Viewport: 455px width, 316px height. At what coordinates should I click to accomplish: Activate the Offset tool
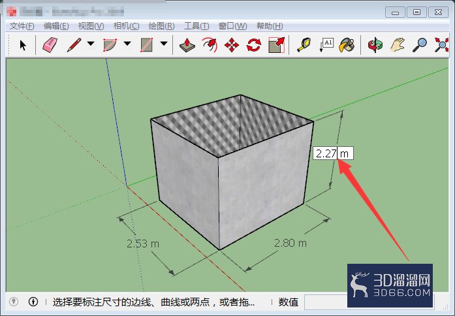(210, 45)
